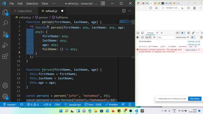Toggle device emulation in DevTools
203x114 pixels.
(x=142, y=33)
